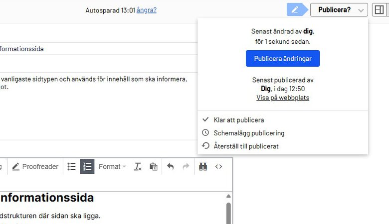Click the clear formatting icon
This screenshot has width=389, height=224.
click(138, 167)
